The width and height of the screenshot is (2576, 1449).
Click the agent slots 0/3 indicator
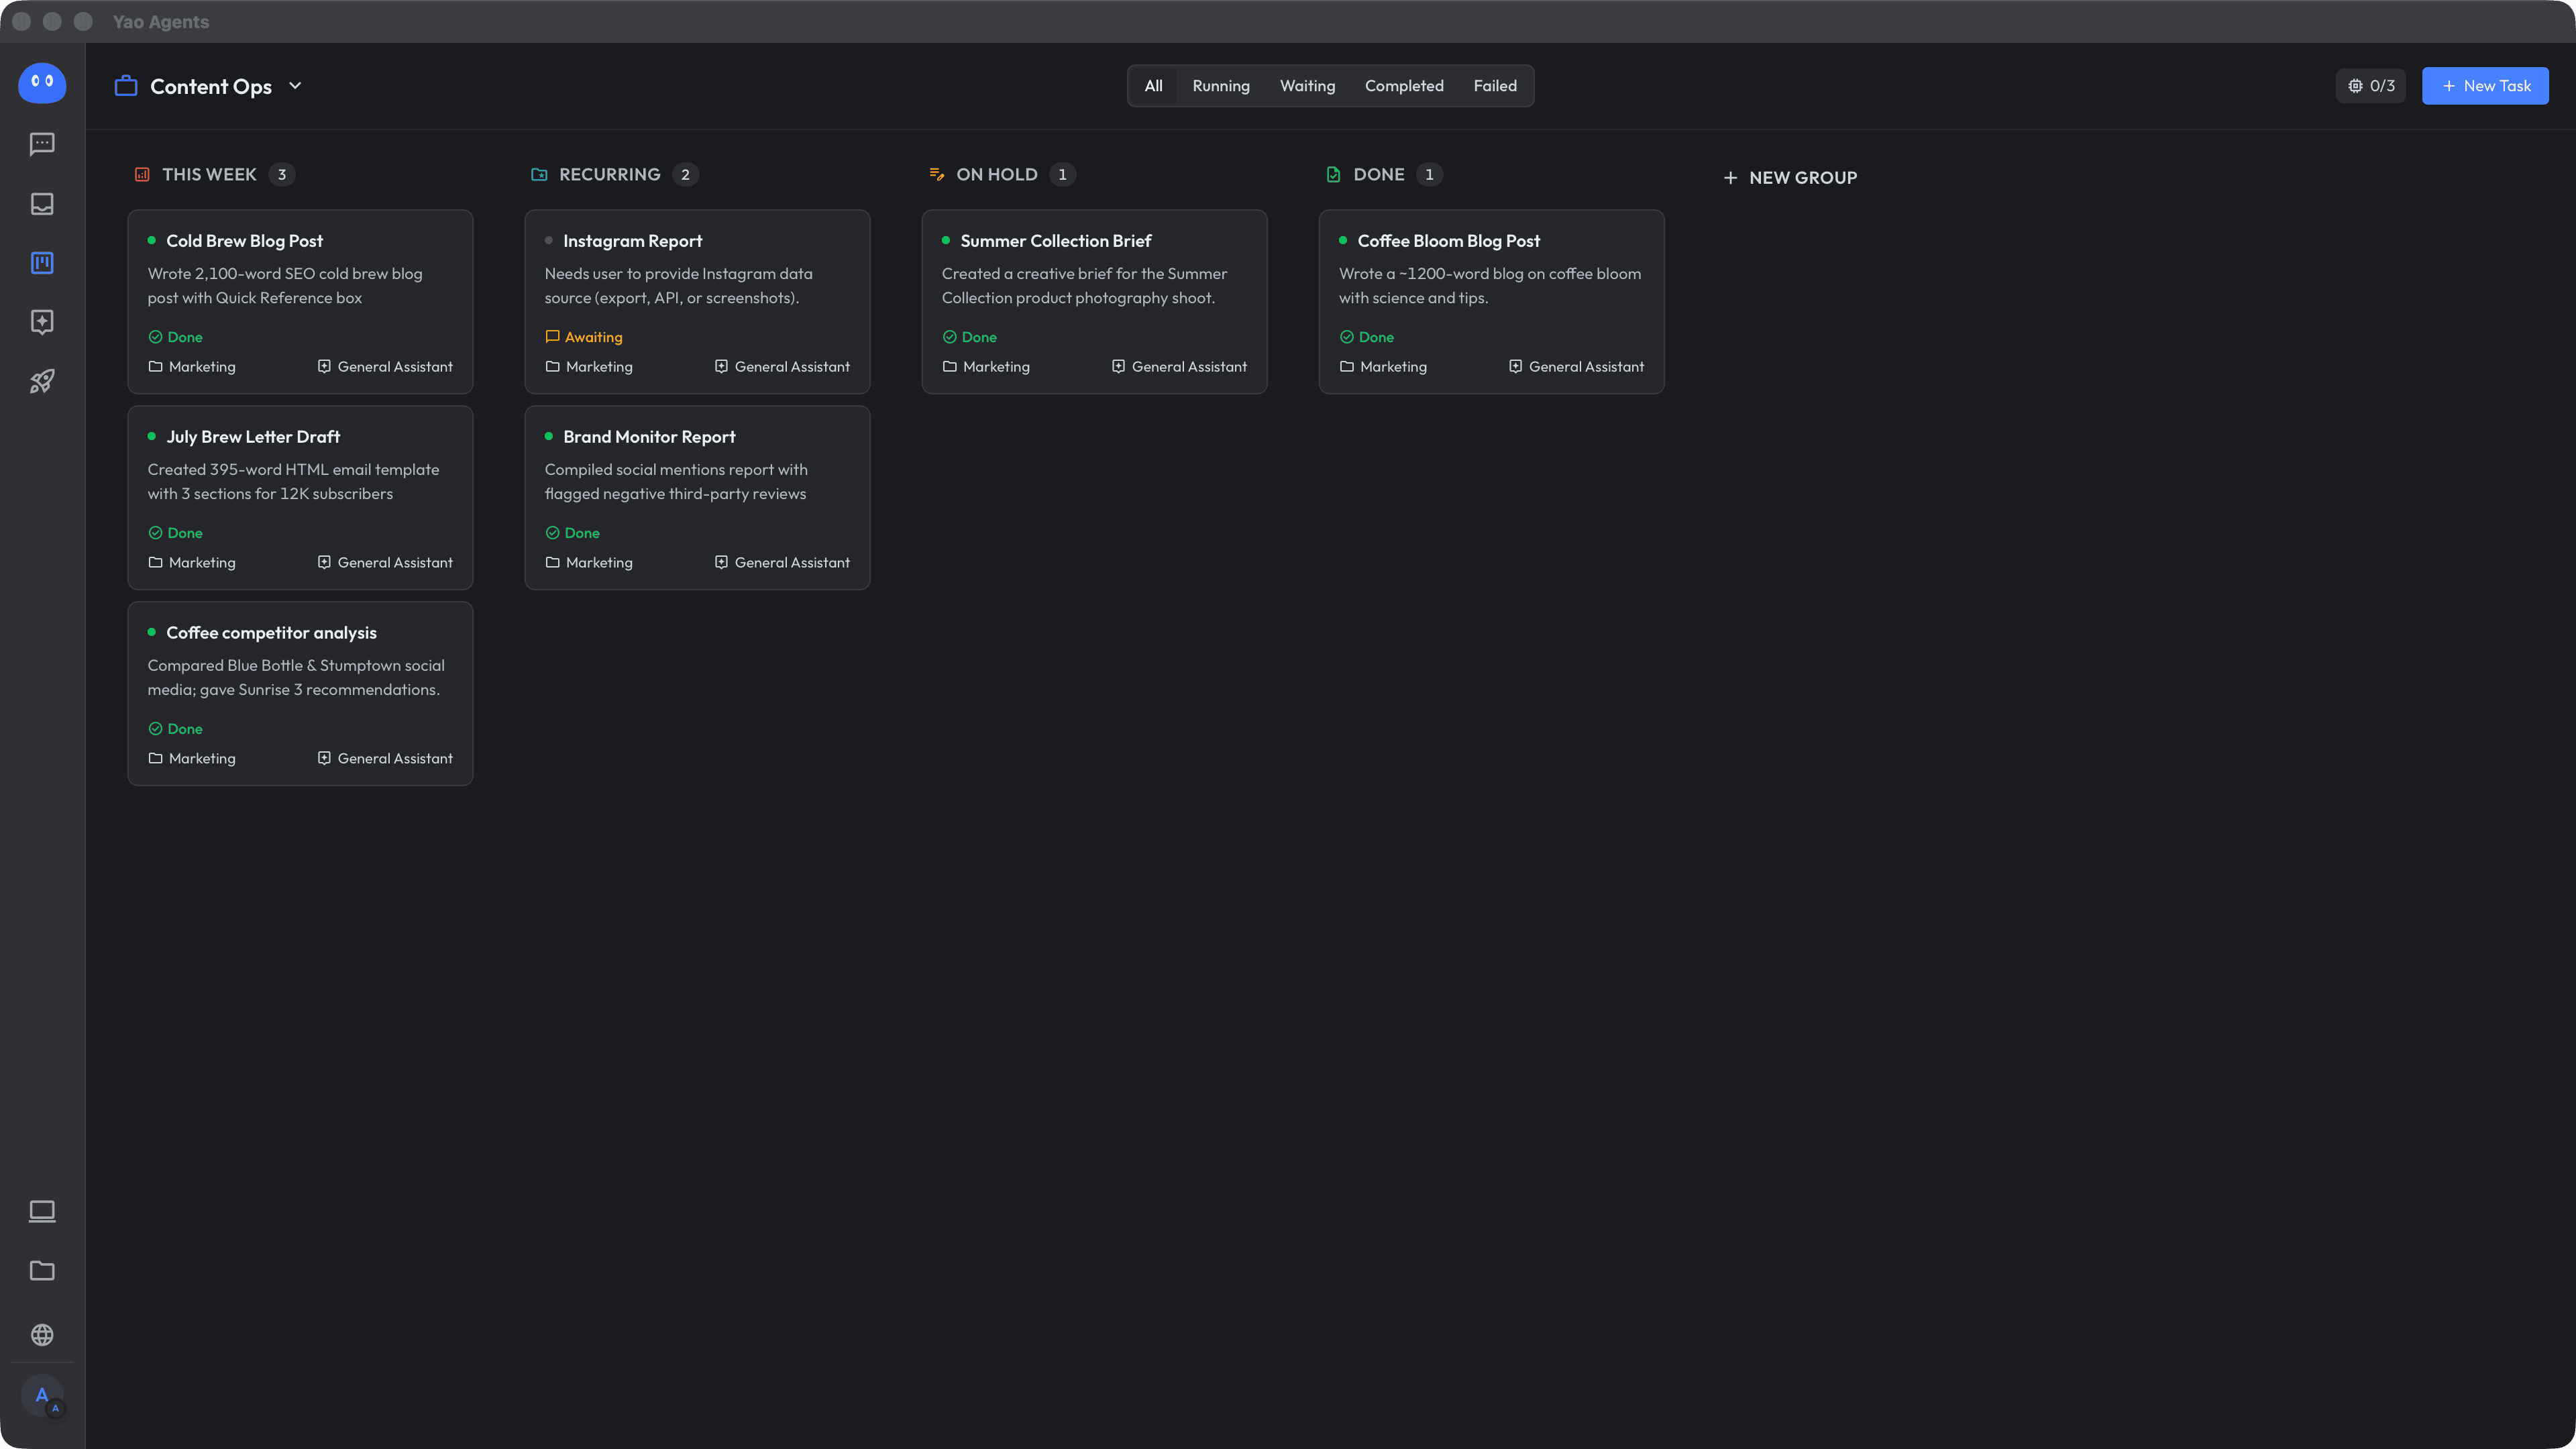point(2371,86)
